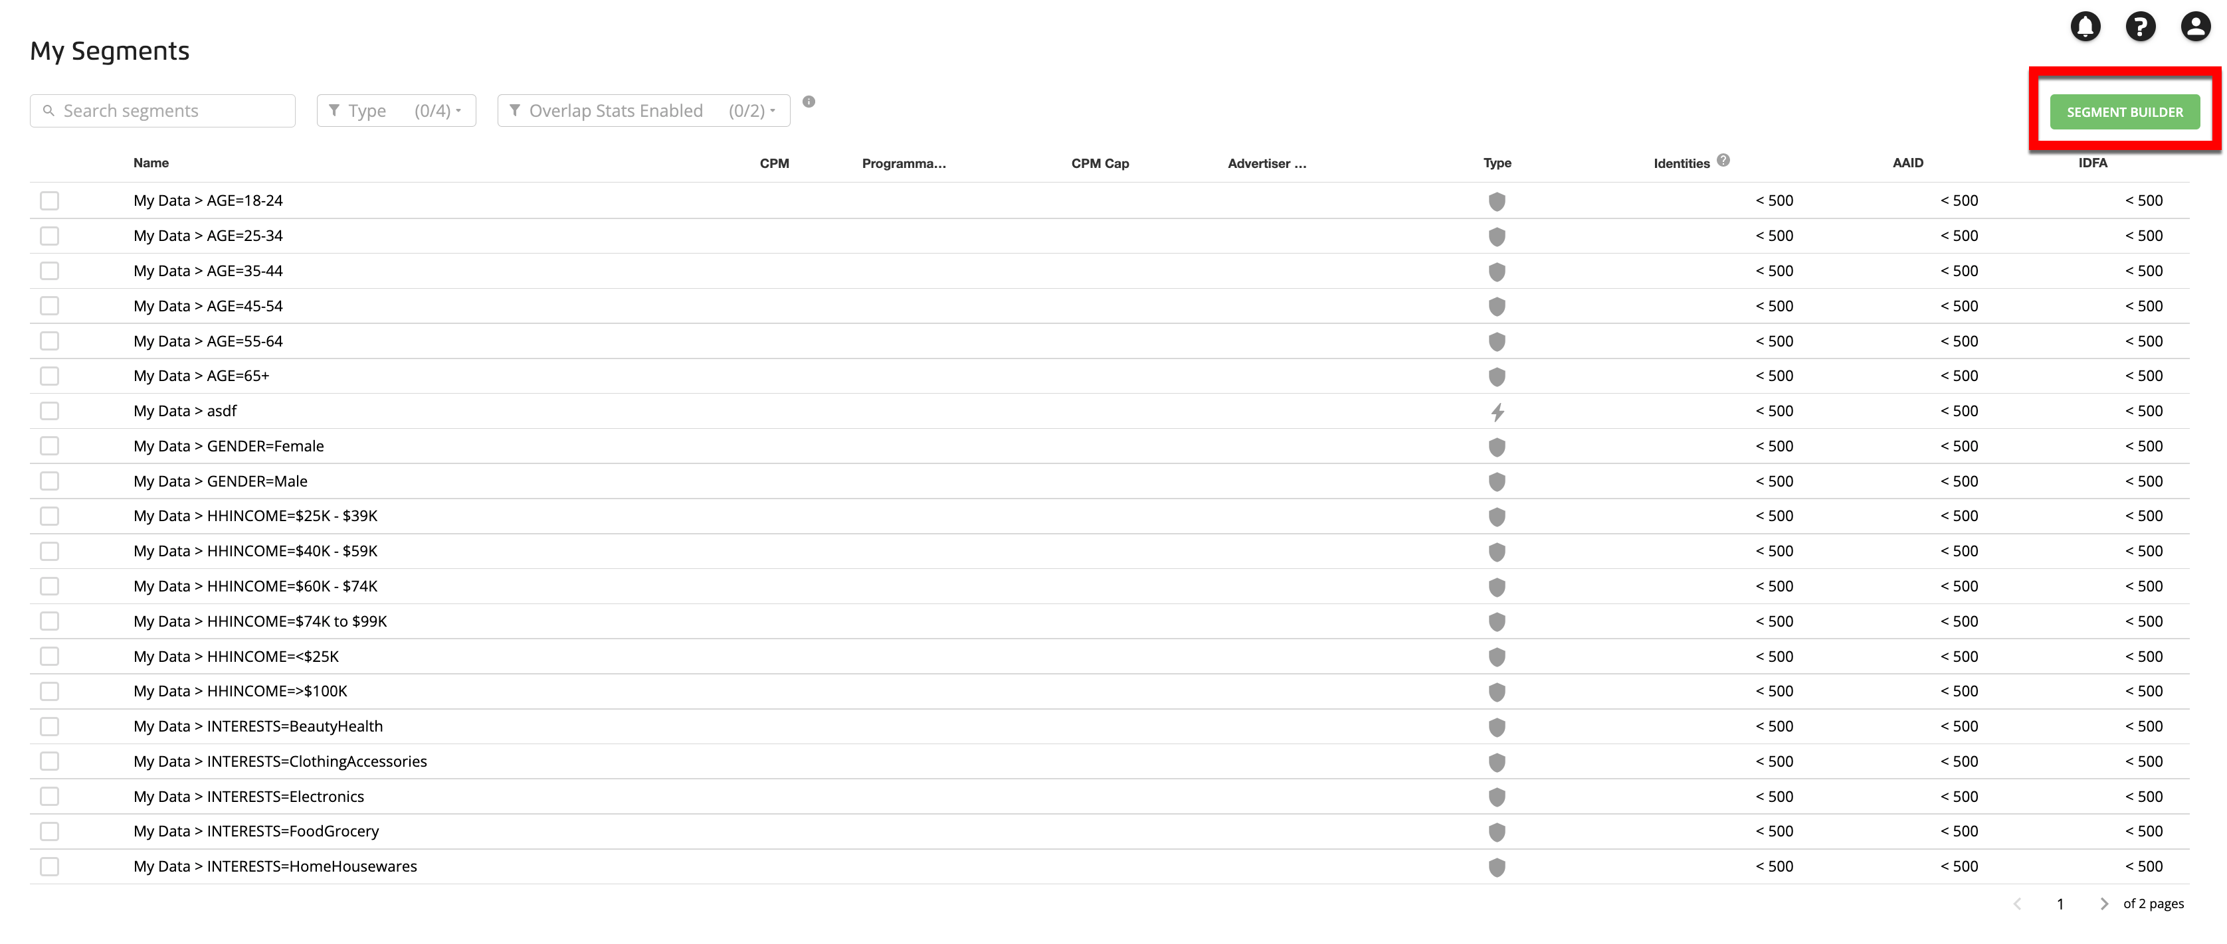Open segment My Data > AGE=35-44
The width and height of the screenshot is (2227, 944).
209,270
